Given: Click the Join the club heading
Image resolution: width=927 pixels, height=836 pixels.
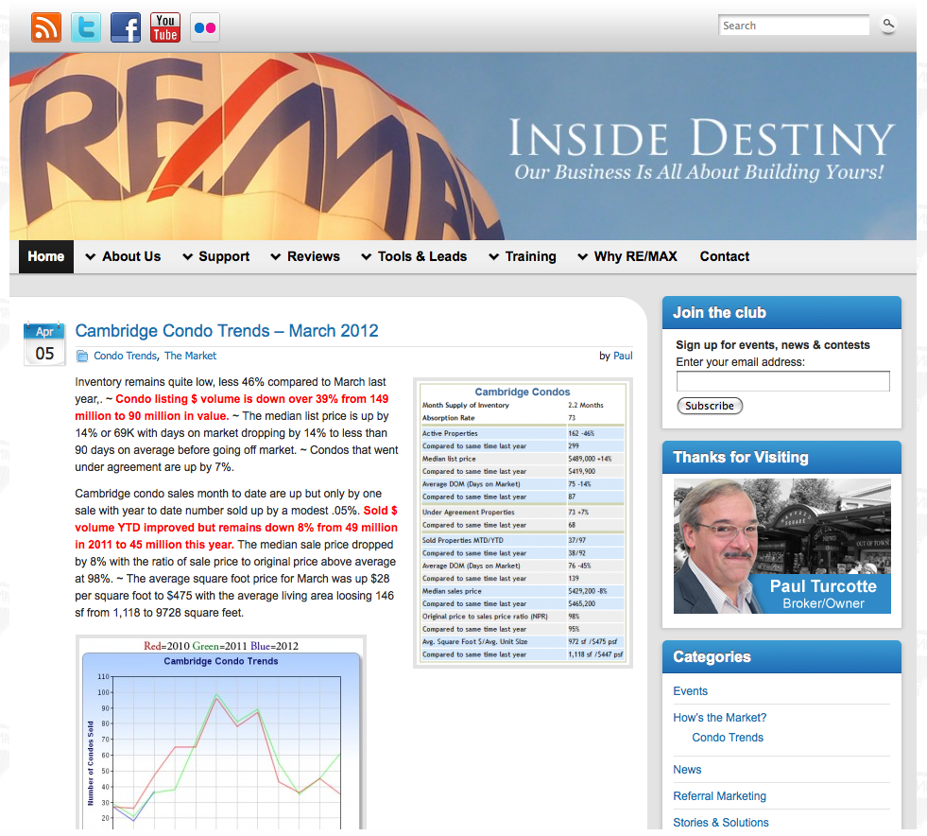Looking at the screenshot, I should [x=719, y=312].
